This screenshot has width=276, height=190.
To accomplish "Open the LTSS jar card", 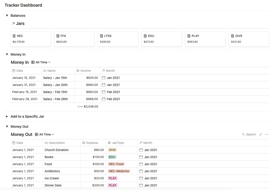I will [x=118, y=39].
